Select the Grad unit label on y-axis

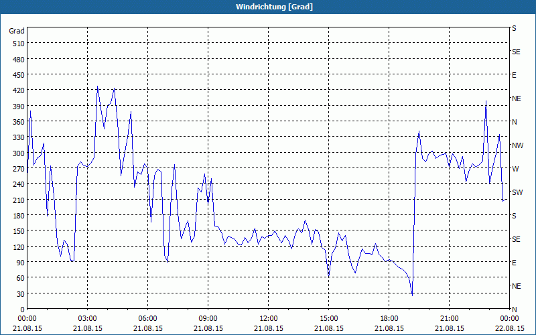pyautogui.click(x=16, y=31)
